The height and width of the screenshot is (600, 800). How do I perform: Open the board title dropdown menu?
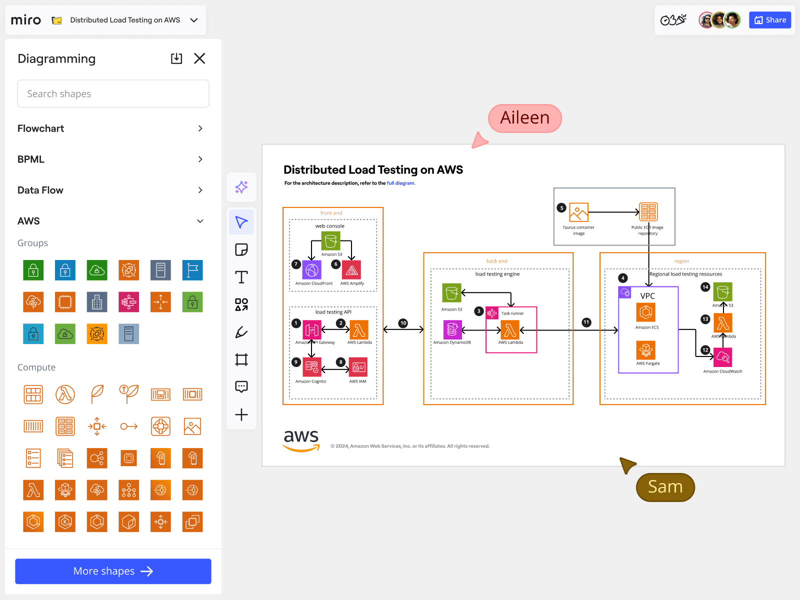pyautogui.click(x=194, y=20)
